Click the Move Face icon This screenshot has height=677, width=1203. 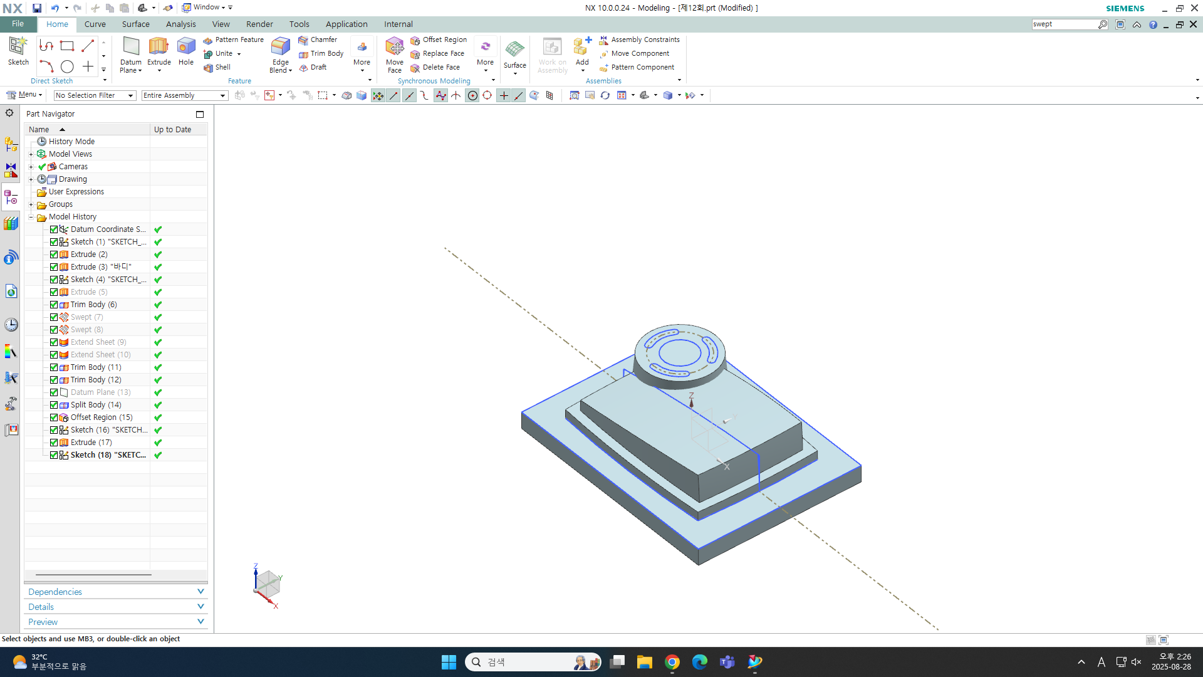(x=394, y=48)
